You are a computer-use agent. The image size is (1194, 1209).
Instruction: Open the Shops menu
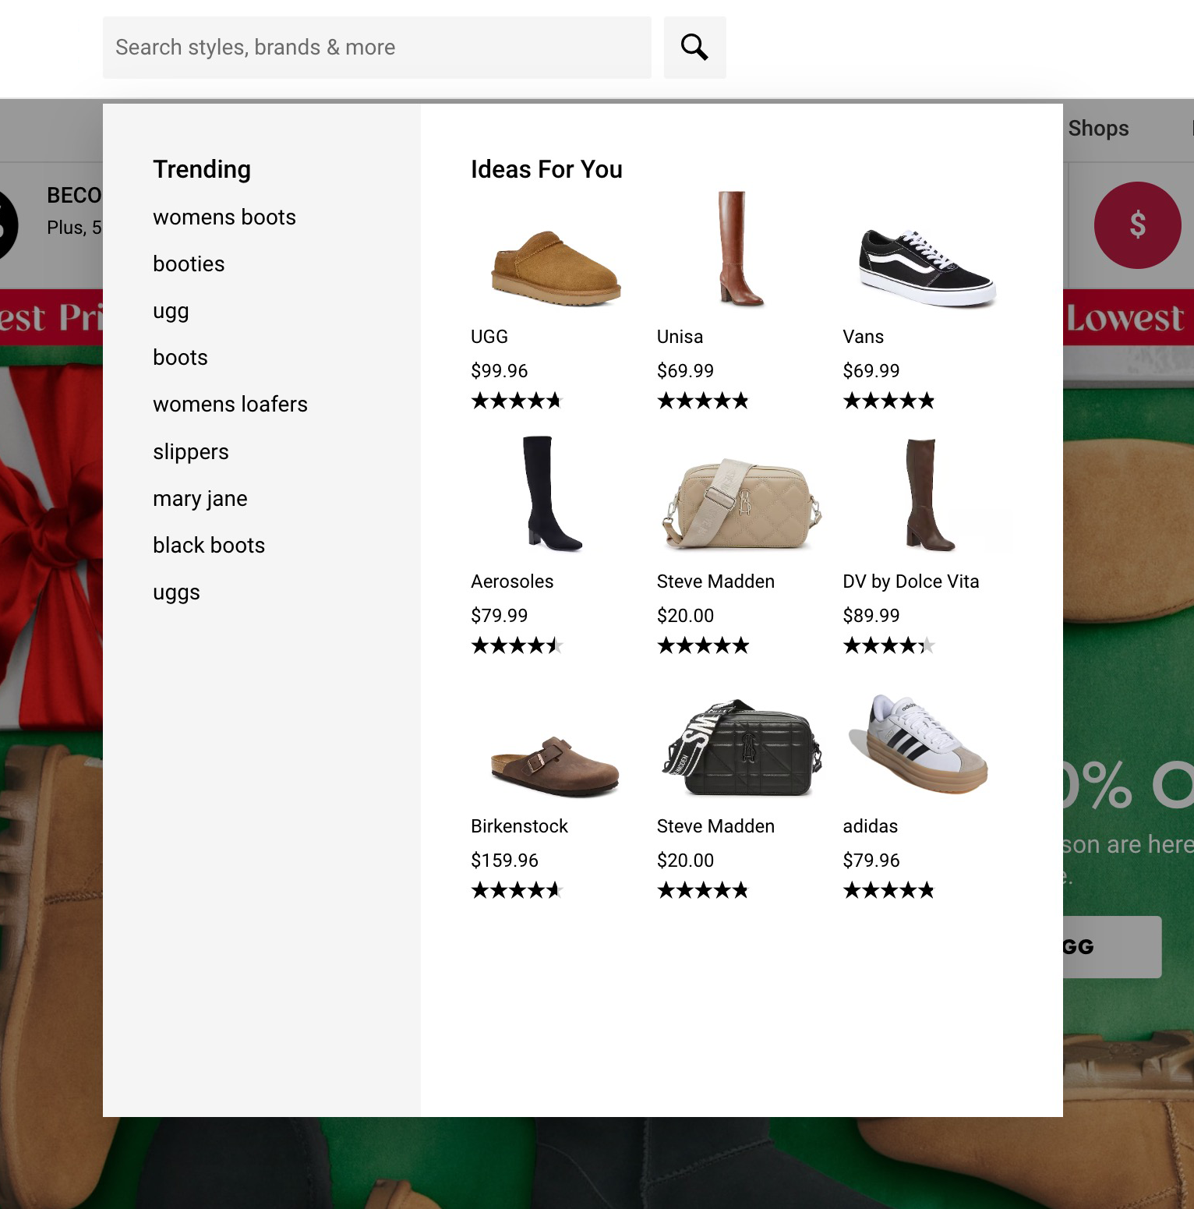[x=1098, y=128]
